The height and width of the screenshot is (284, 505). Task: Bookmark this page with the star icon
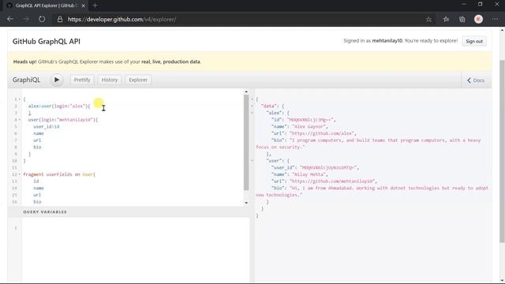tap(428, 19)
